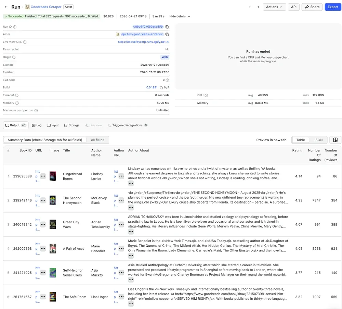Select ratings count 8238
342x309 pixels.
[x=316, y=249]
